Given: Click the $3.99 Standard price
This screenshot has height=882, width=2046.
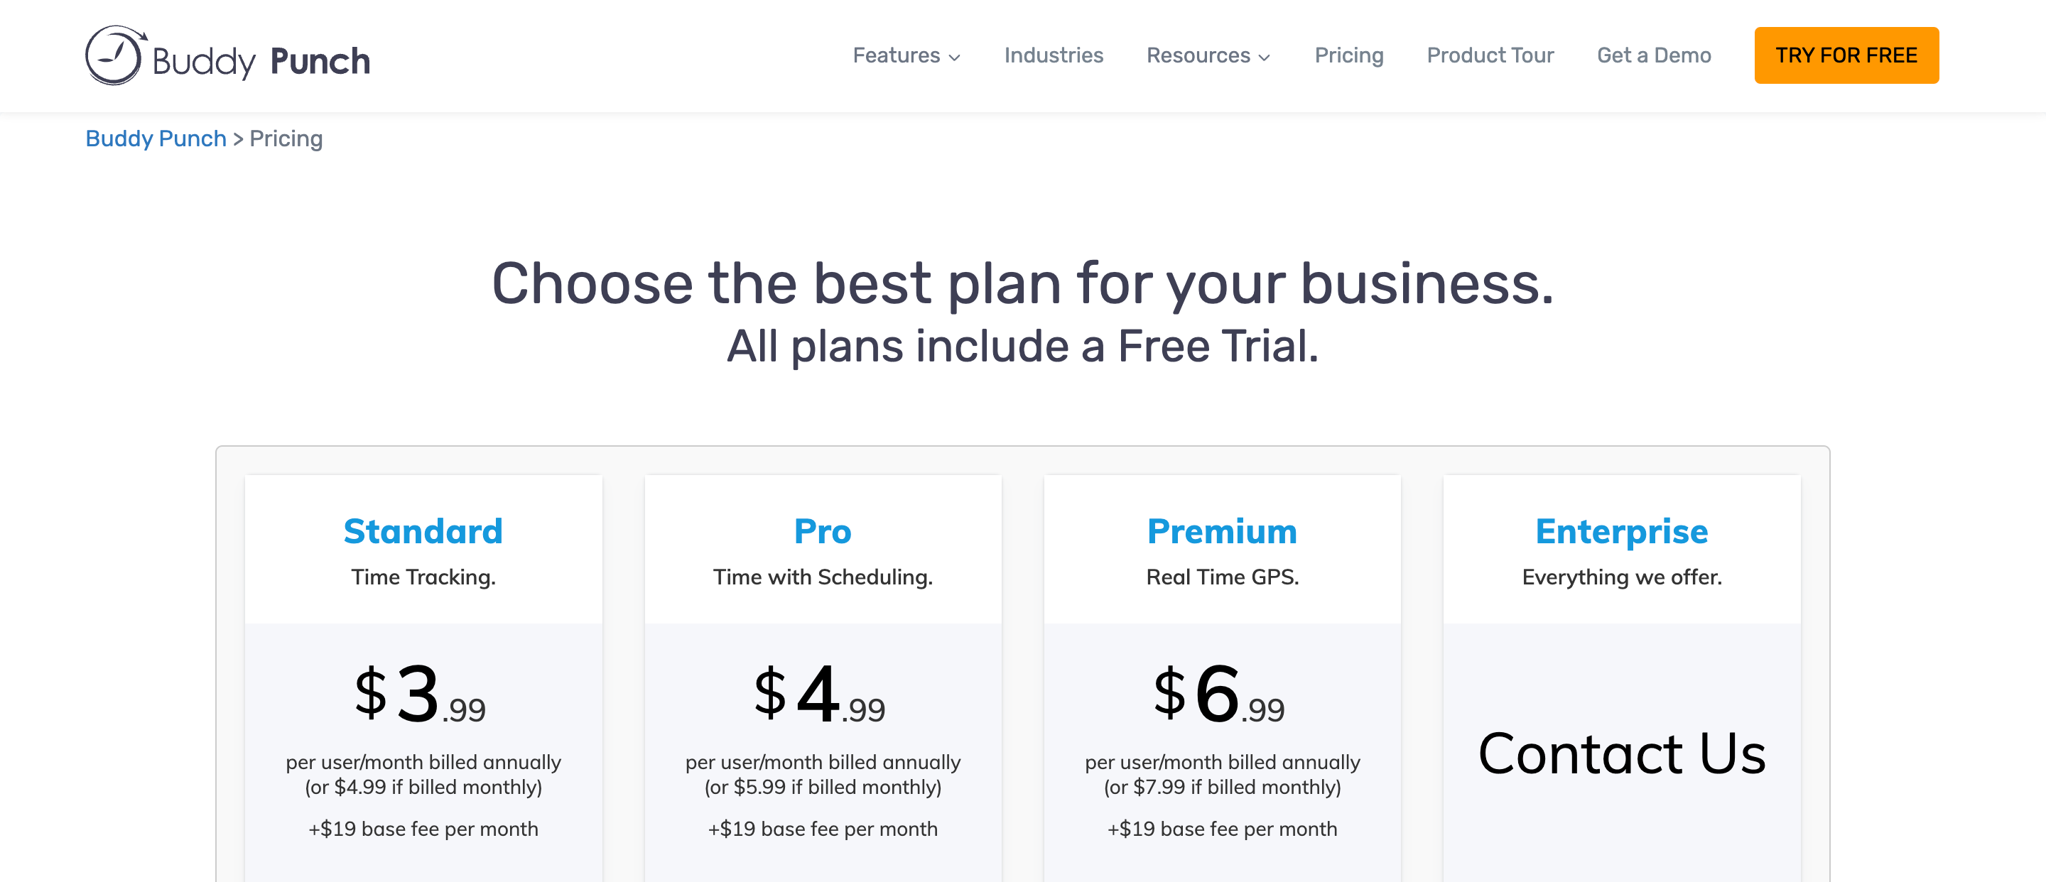Looking at the screenshot, I should [420, 693].
